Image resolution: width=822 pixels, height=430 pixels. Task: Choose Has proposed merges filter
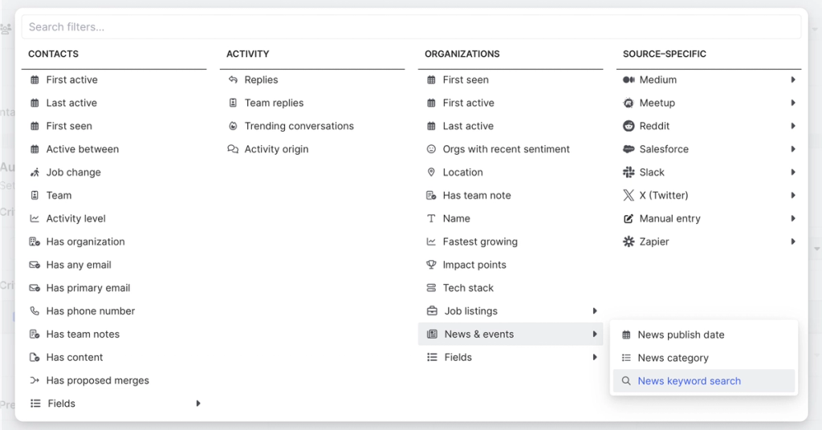pos(97,380)
